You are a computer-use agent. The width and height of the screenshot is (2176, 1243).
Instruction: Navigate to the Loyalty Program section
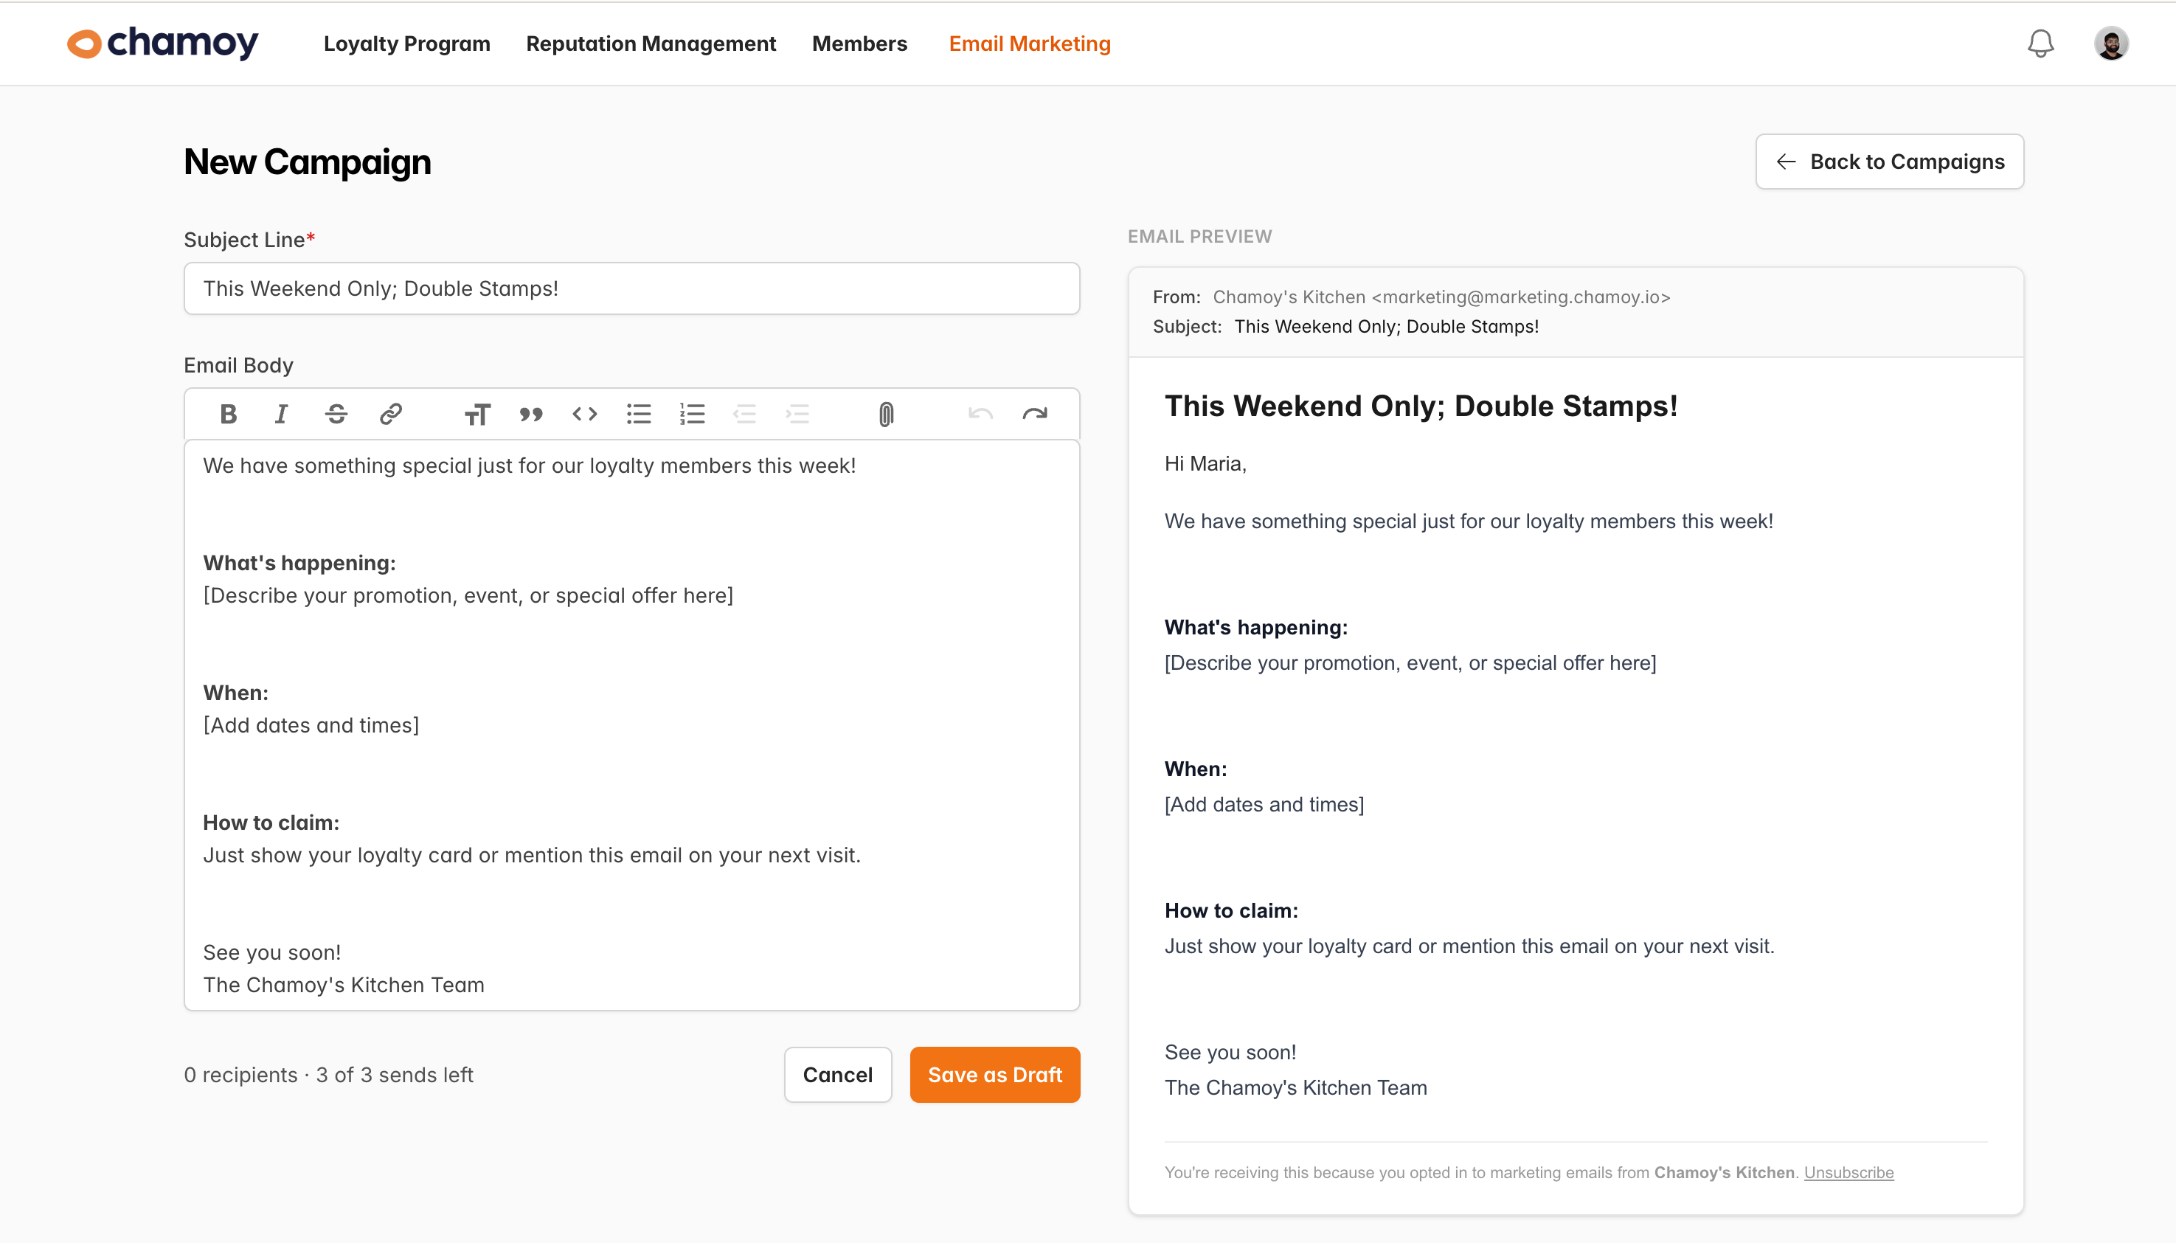click(x=407, y=43)
